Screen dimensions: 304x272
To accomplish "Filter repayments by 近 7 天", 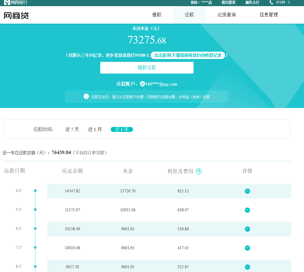I will pos(72,130).
